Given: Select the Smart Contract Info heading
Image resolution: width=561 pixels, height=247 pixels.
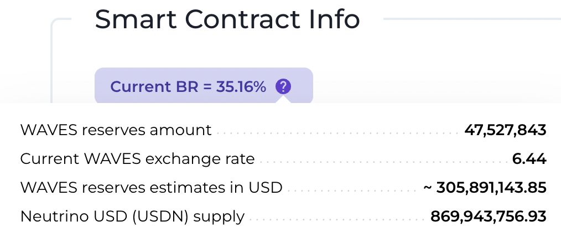Looking at the screenshot, I should pyautogui.click(x=227, y=19).
